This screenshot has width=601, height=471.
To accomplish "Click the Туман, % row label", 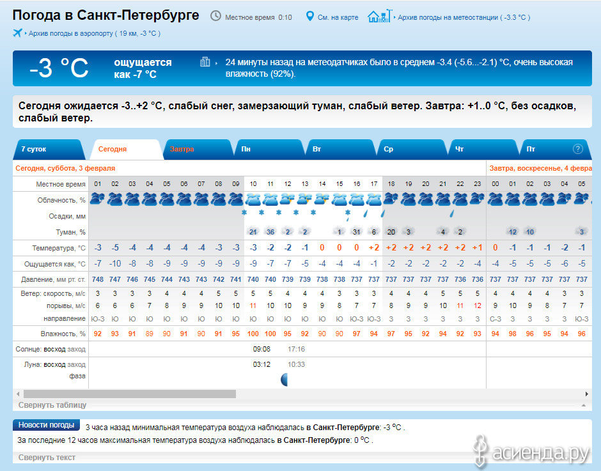I will pos(70,232).
